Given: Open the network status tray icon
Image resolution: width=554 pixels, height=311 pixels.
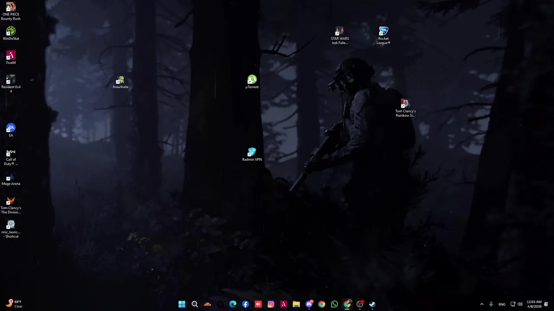Looking at the screenshot, I should click(513, 304).
